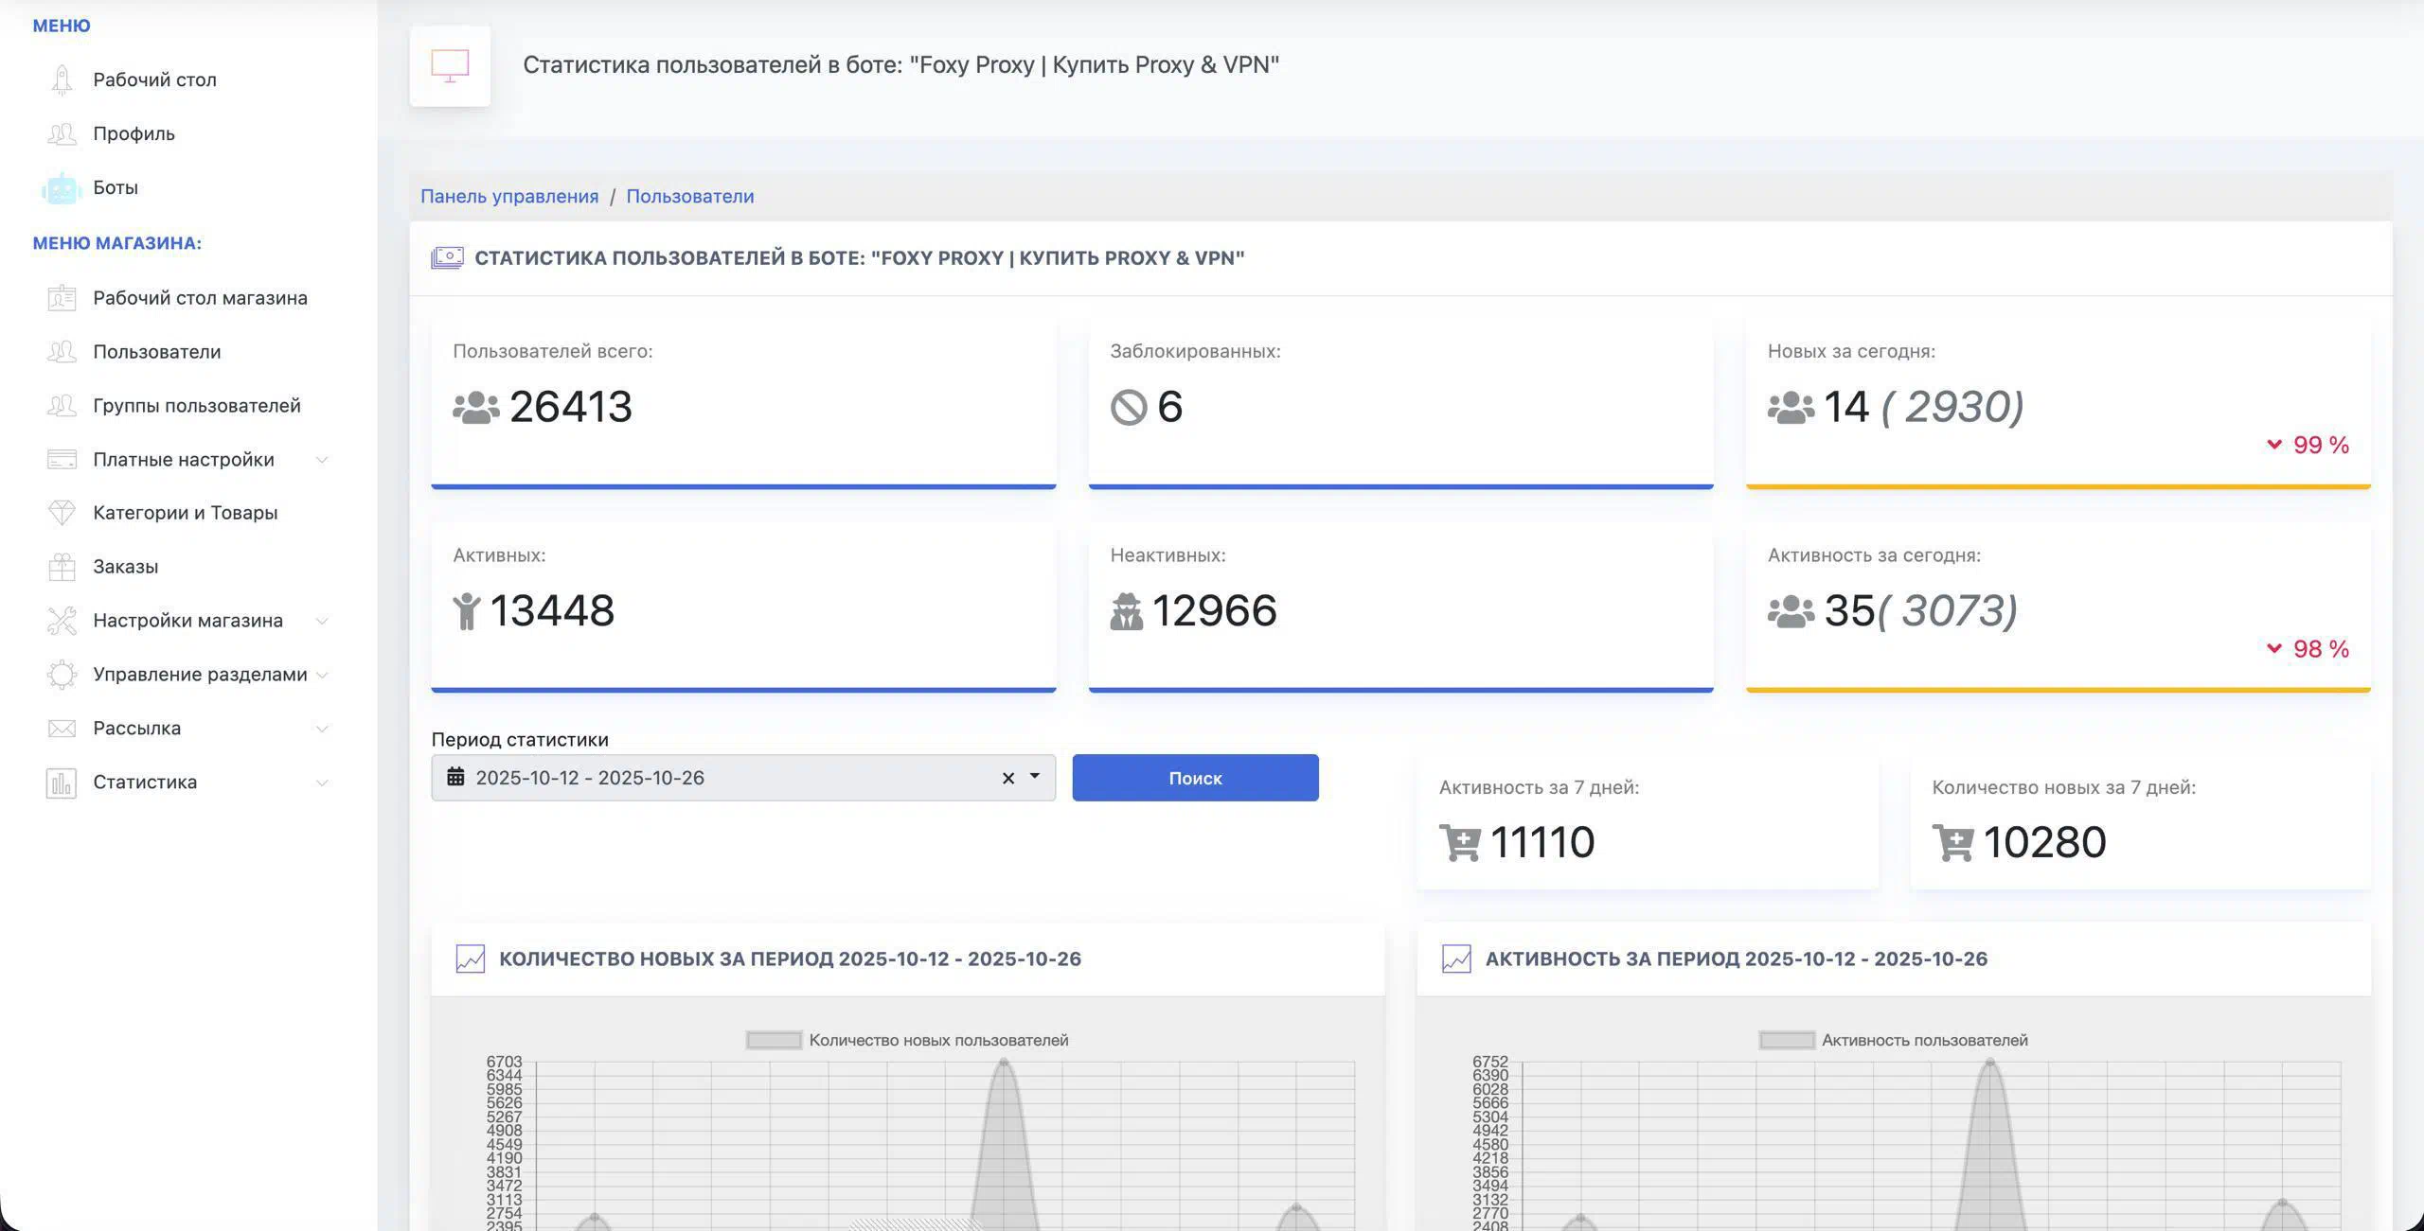Open the Профиль menu item

click(x=134, y=133)
